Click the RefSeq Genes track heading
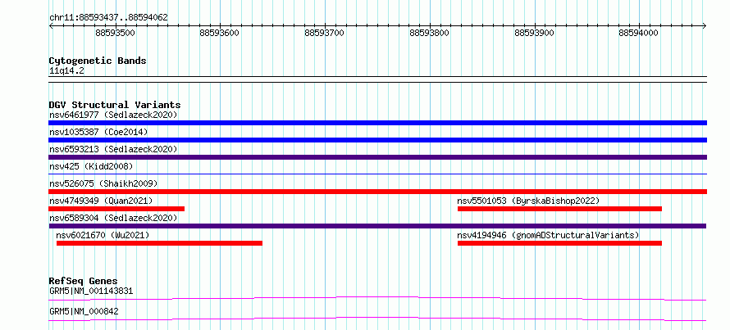The image size is (730, 330). (84, 281)
